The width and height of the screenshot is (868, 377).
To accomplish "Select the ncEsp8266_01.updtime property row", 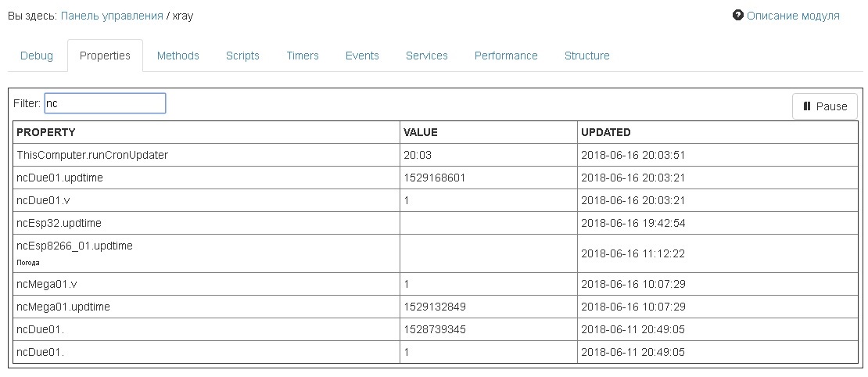I will [75, 246].
